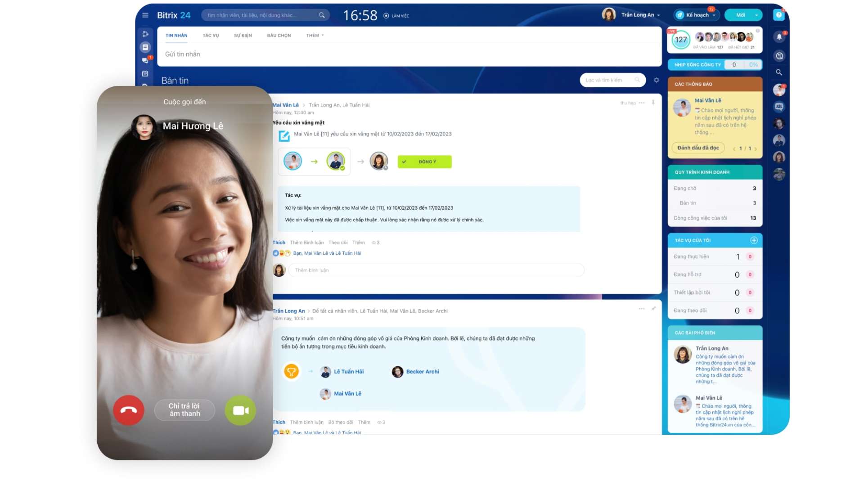Screen dimensions: 864x486
Task: Pin the absence request post
Action: [x=653, y=103]
